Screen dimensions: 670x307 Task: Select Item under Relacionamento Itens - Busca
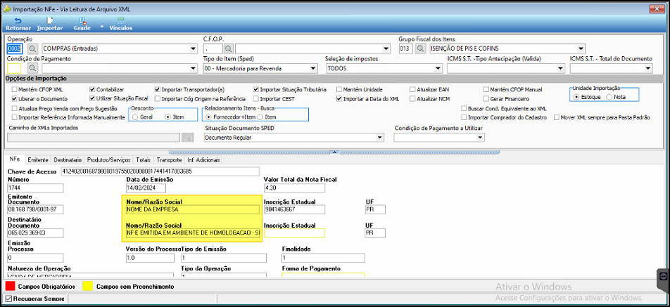coord(260,117)
